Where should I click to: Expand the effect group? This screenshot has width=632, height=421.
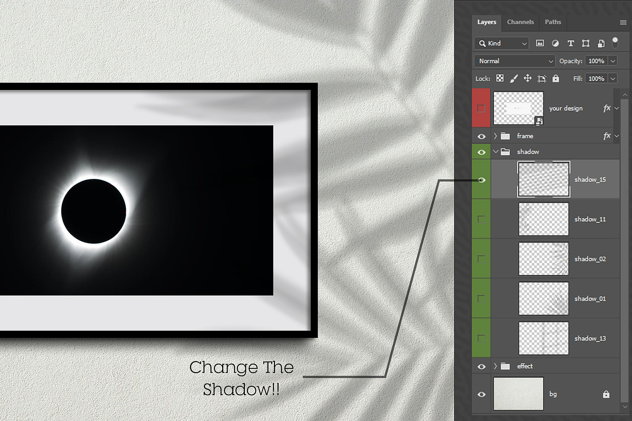495,366
